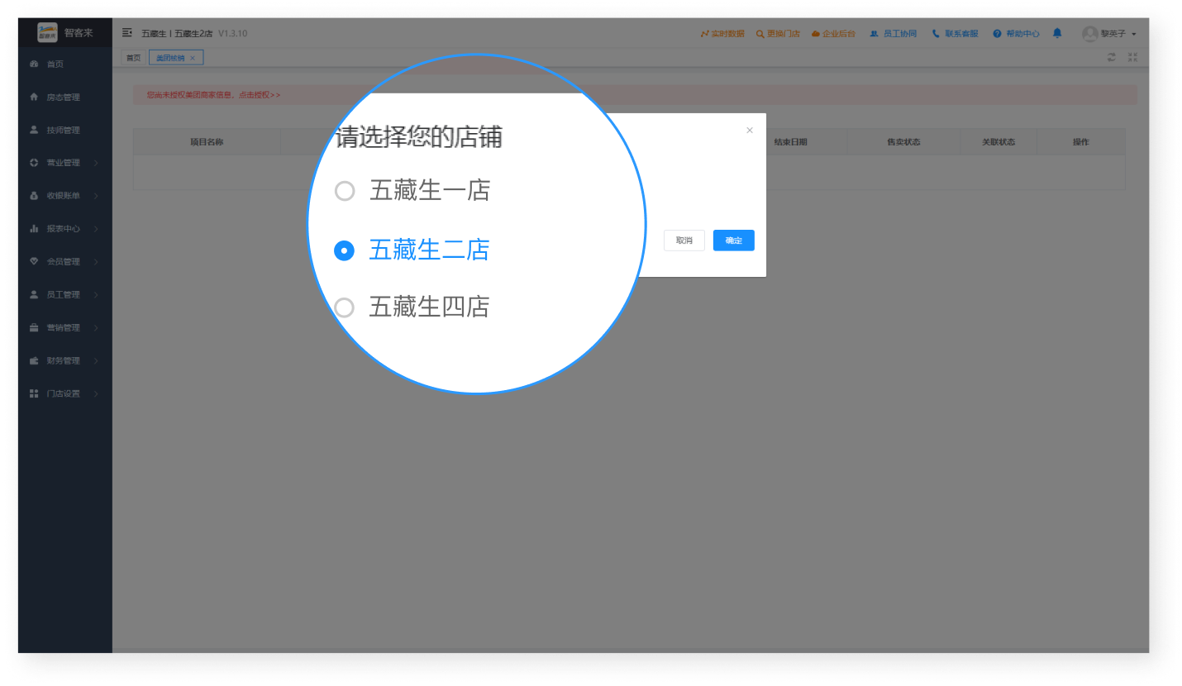Click the 关联状态 column header

tap(999, 142)
